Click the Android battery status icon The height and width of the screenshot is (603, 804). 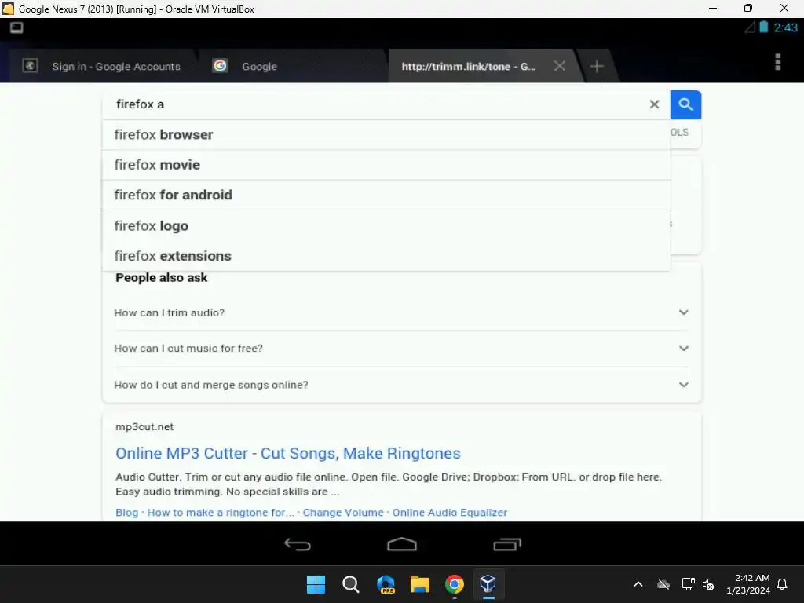click(763, 27)
